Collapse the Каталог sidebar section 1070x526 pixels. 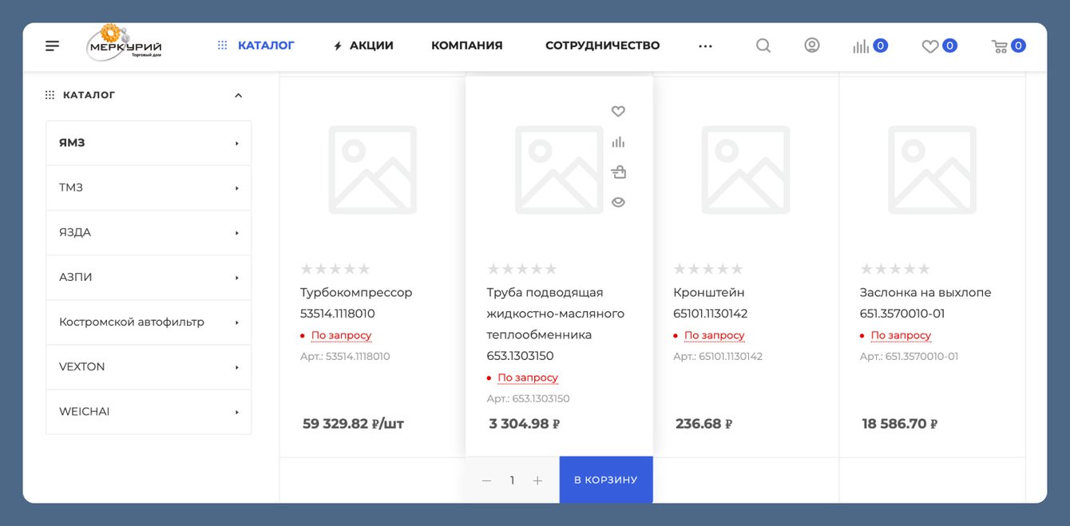(x=238, y=96)
